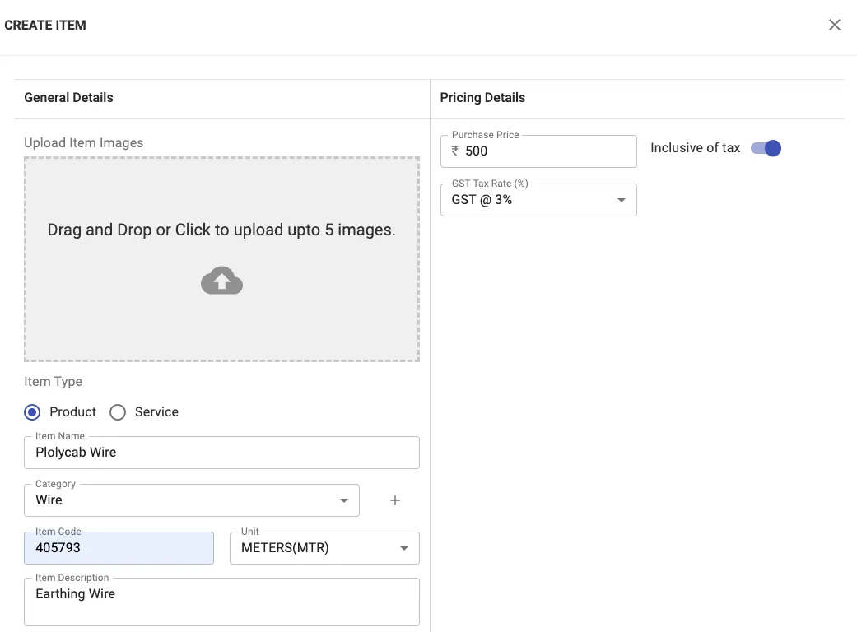Add a new category with plus icon
The height and width of the screenshot is (632, 857).
point(395,500)
